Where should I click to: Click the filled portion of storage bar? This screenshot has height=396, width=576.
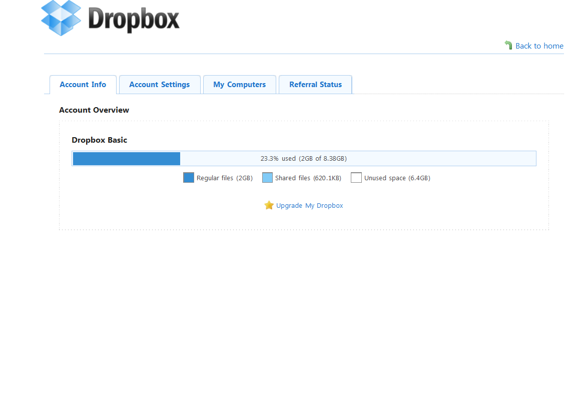(127, 159)
